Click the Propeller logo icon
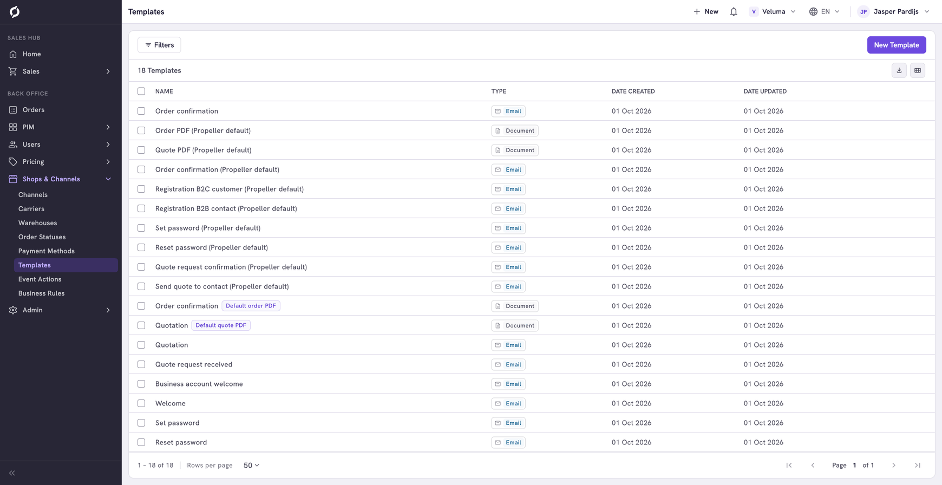 15,11
